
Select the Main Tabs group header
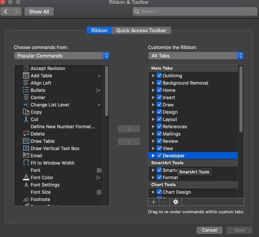[x=193, y=68]
